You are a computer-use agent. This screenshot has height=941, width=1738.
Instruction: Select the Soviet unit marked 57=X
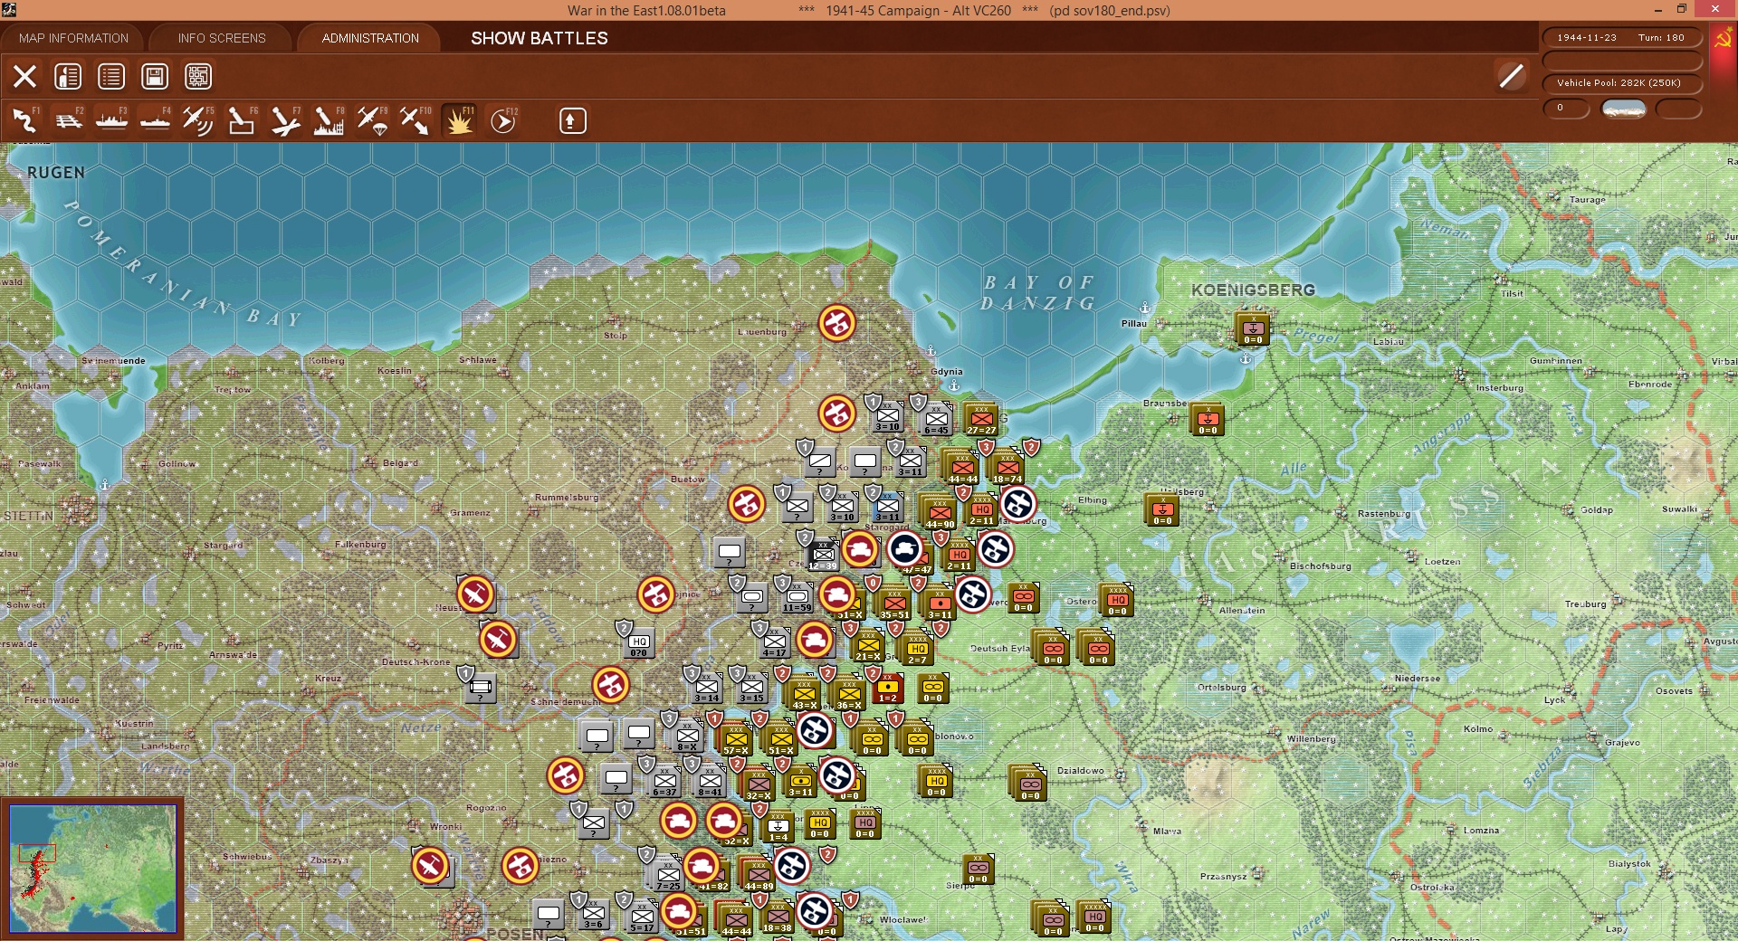736,739
